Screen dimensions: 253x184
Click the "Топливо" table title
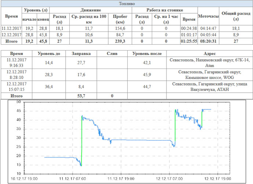coord(126,3)
